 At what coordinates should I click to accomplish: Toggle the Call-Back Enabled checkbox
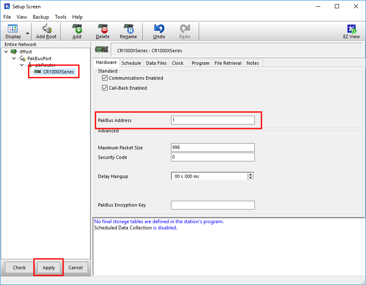click(x=105, y=88)
